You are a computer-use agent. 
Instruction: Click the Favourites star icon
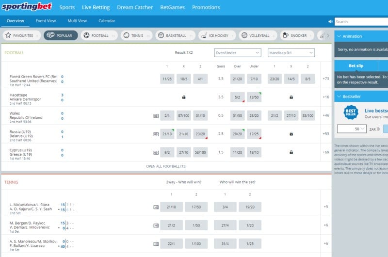click(8, 35)
